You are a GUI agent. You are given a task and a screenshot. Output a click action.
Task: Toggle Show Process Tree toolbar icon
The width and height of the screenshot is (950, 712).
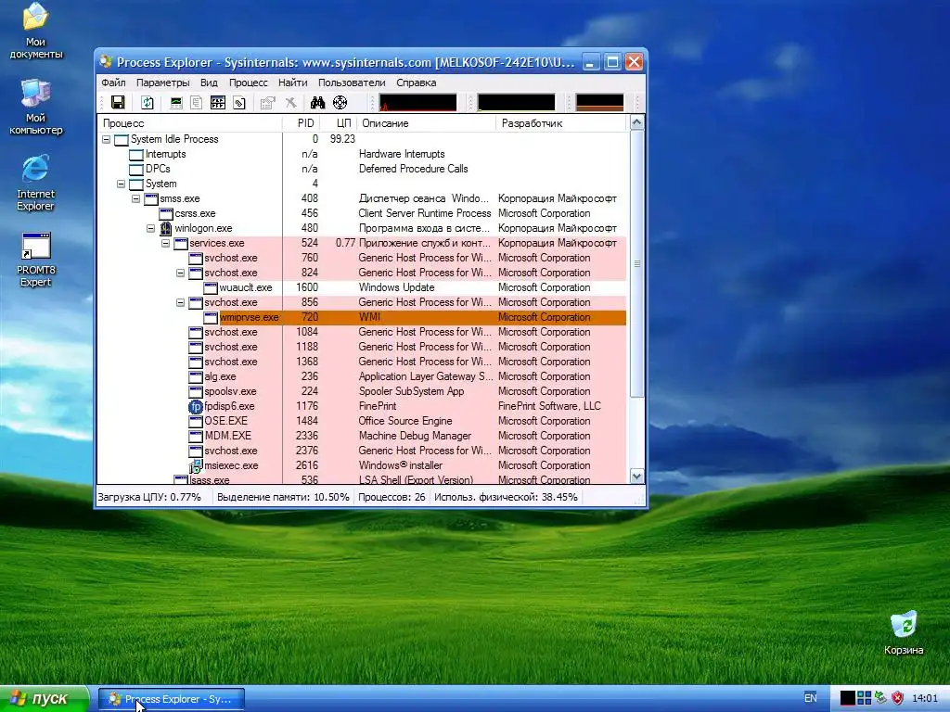[x=197, y=102]
